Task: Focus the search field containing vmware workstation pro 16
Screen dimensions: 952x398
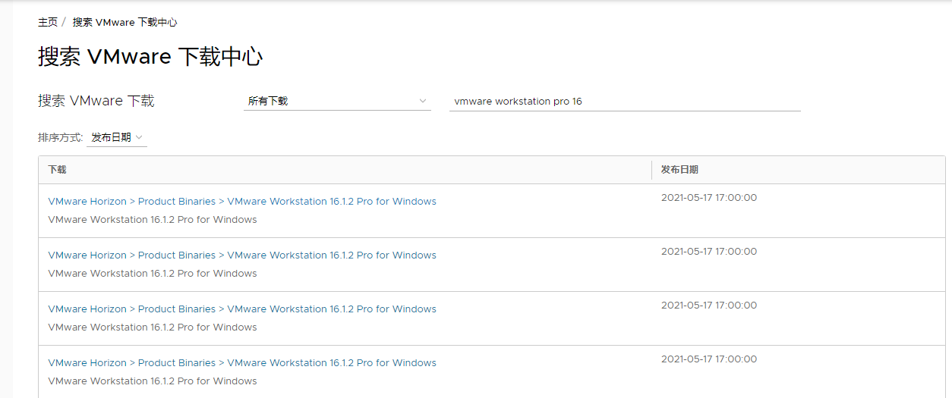Action: (x=624, y=101)
